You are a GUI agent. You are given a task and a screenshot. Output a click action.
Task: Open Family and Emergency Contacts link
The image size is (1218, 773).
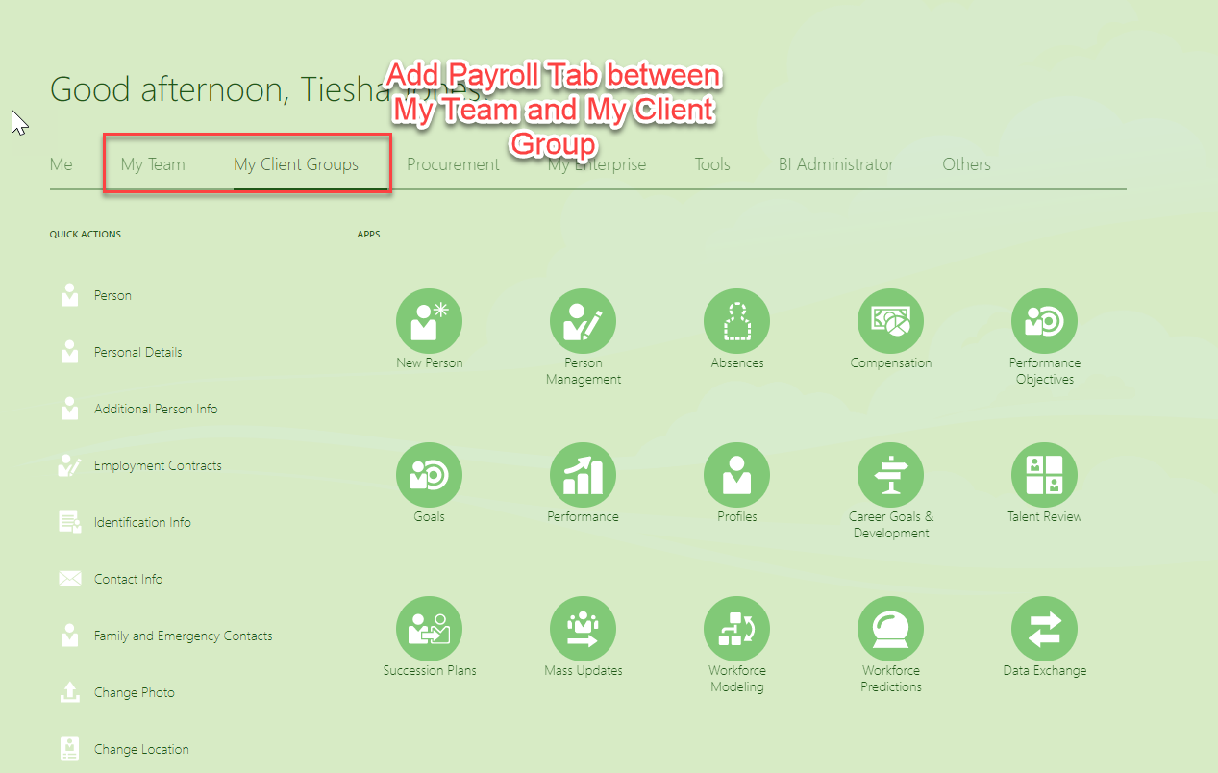[183, 636]
